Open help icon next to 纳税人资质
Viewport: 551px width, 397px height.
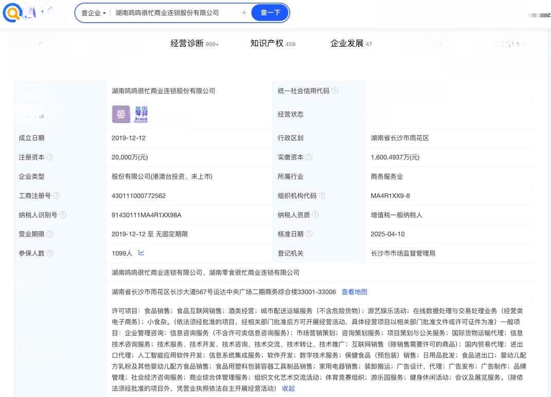pos(315,214)
